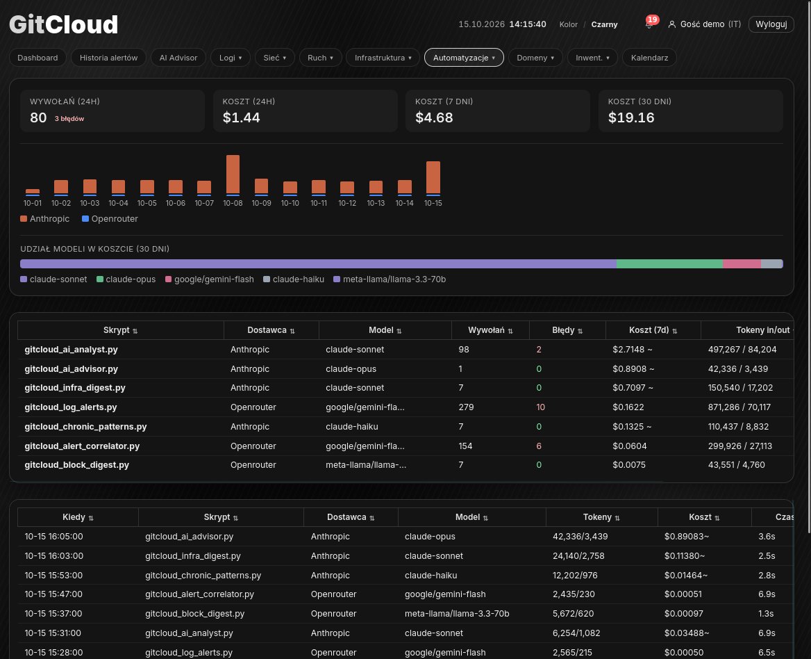Click the 10-01 cost bar
The image size is (811, 659).
click(x=33, y=193)
